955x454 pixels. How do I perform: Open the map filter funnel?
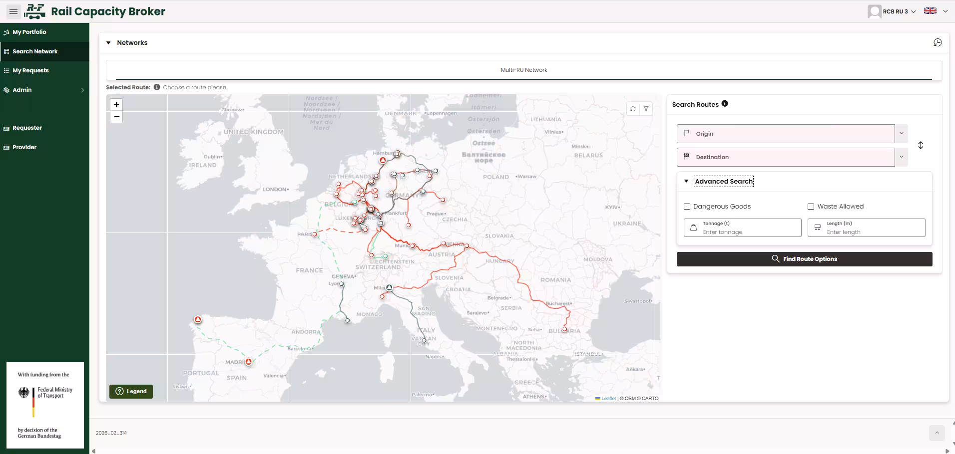click(x=646, y=109)
